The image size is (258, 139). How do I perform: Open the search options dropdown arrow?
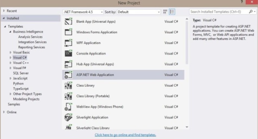(x=255, y=12)
